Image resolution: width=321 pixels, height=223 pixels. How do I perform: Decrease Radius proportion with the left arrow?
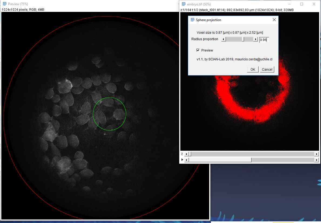223,39
